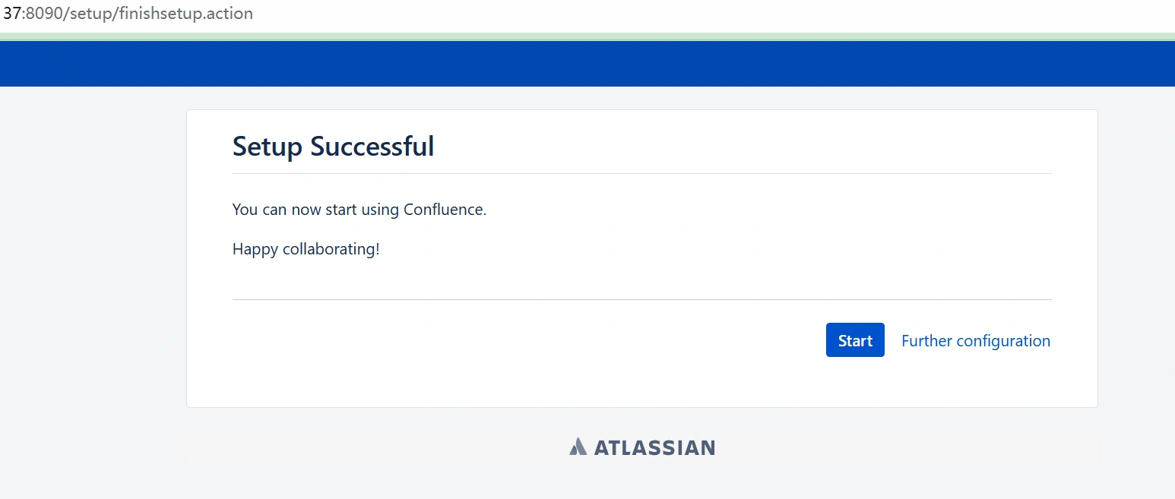Focus the browser address bar URL

[128, 14]
